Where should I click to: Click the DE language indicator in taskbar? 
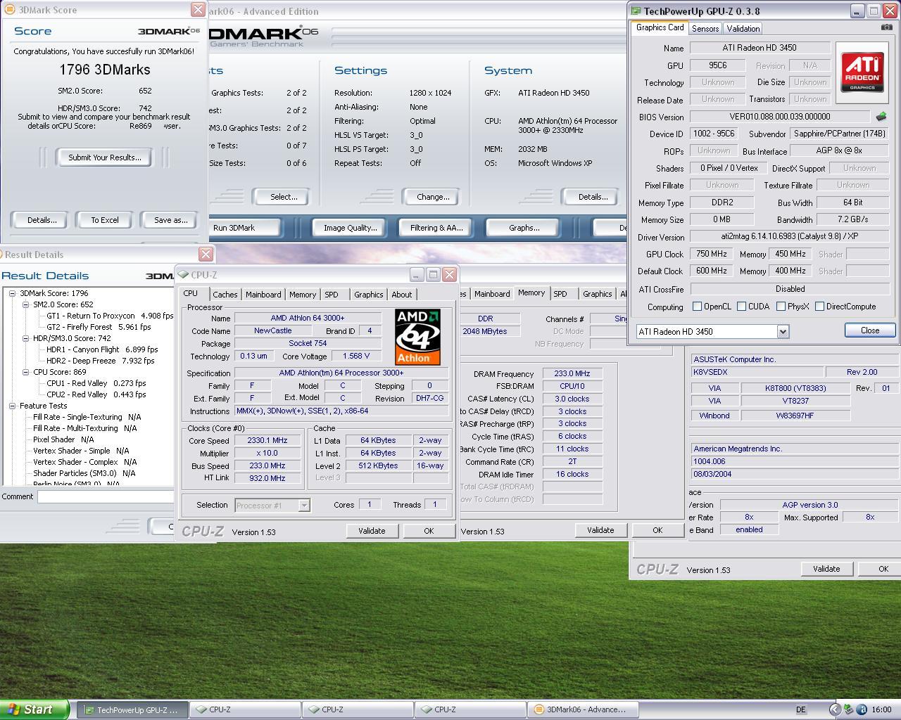click(x=801, y=709)
